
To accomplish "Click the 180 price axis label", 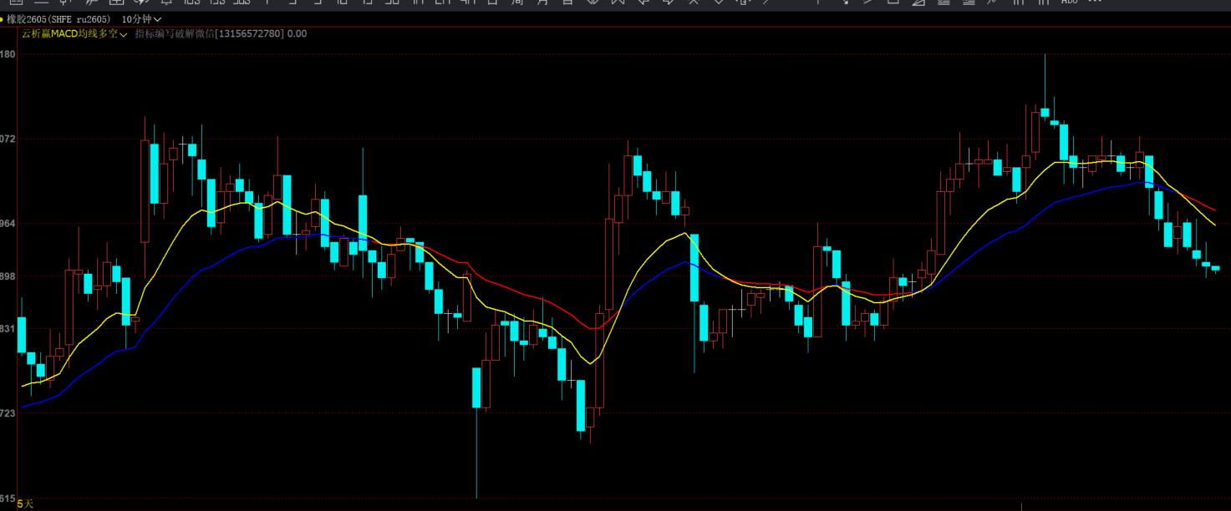I will [x=8, y=54].
